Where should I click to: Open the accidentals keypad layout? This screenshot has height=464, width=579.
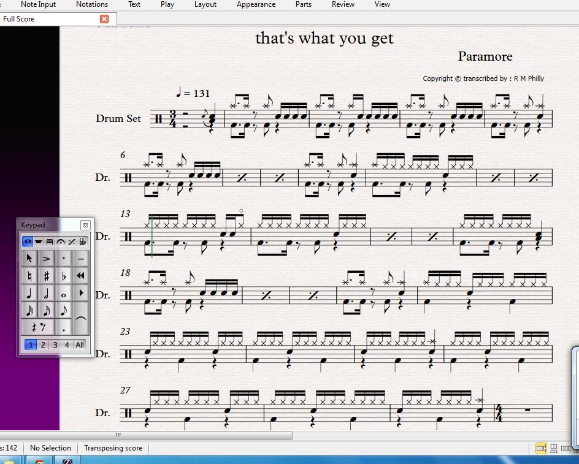[x=83, y=242]
